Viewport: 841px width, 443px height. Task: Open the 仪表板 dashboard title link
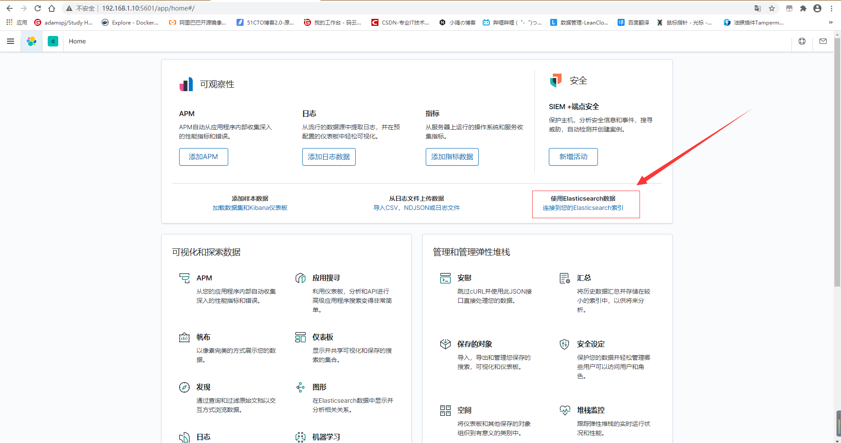[323, 337]
